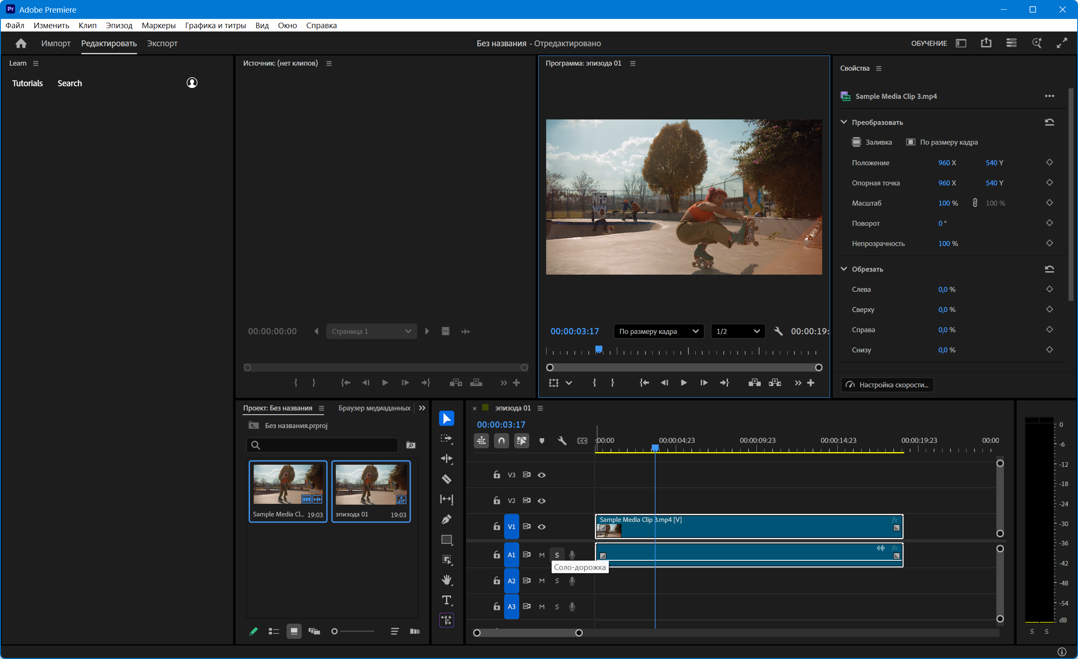Add a marker in the timeline

[542, 441]
